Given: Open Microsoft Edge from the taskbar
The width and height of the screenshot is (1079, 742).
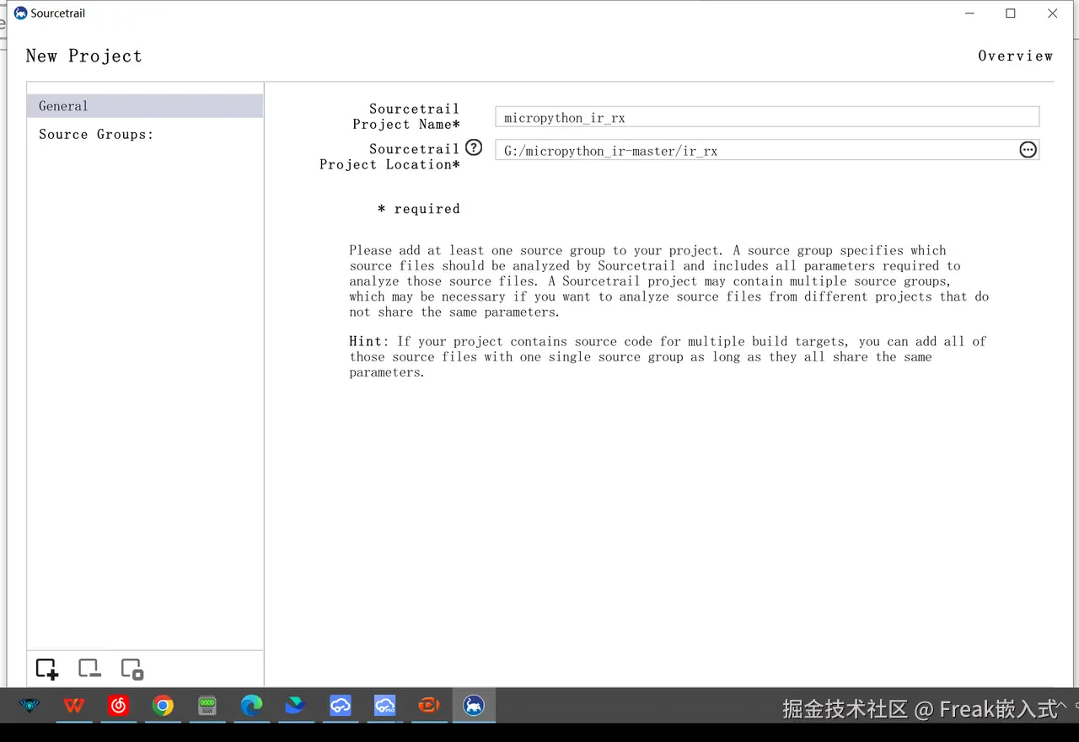Looking at the screenshot, I should (251, 706).
